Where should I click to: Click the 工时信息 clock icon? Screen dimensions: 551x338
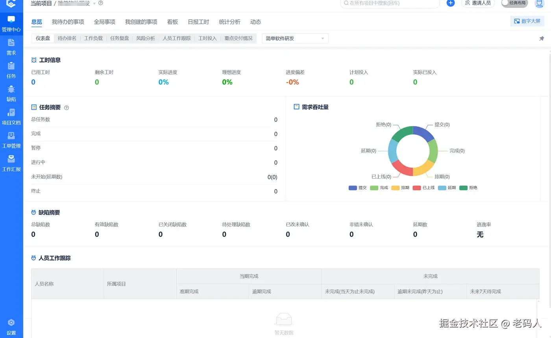tap(34, 60)
